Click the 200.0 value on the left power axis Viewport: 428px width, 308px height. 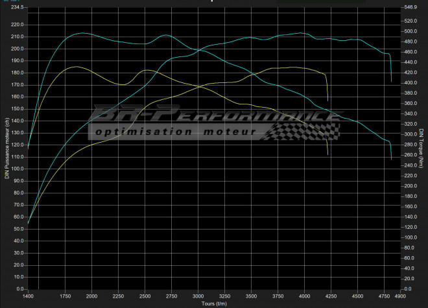pos(17,49)
